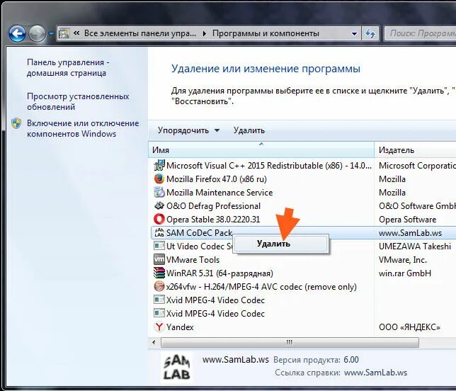Select 'Программы и компоненты' breadcrumb
Image resolution: width=456 pixels, height=391 pixels.
click(x=266, y=33)
